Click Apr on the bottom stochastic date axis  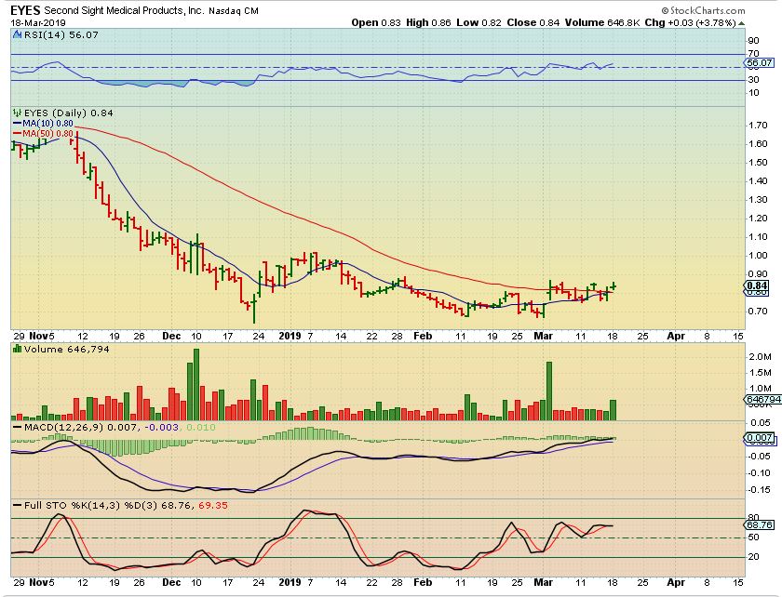pos(676,582)
